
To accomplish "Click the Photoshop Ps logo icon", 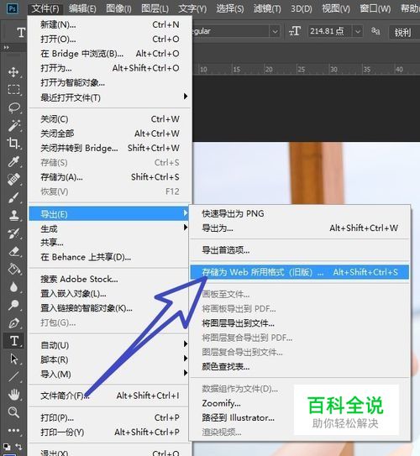I will pyautogui.click(x=13, y=8).
